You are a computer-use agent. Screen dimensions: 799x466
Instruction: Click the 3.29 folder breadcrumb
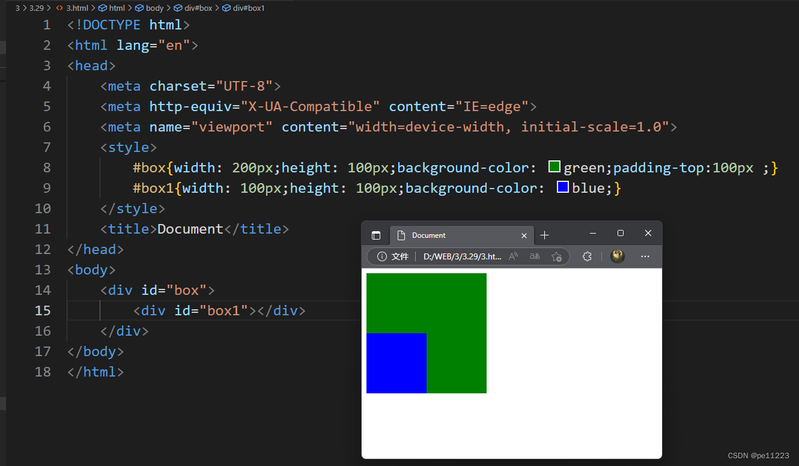(36, 8)
